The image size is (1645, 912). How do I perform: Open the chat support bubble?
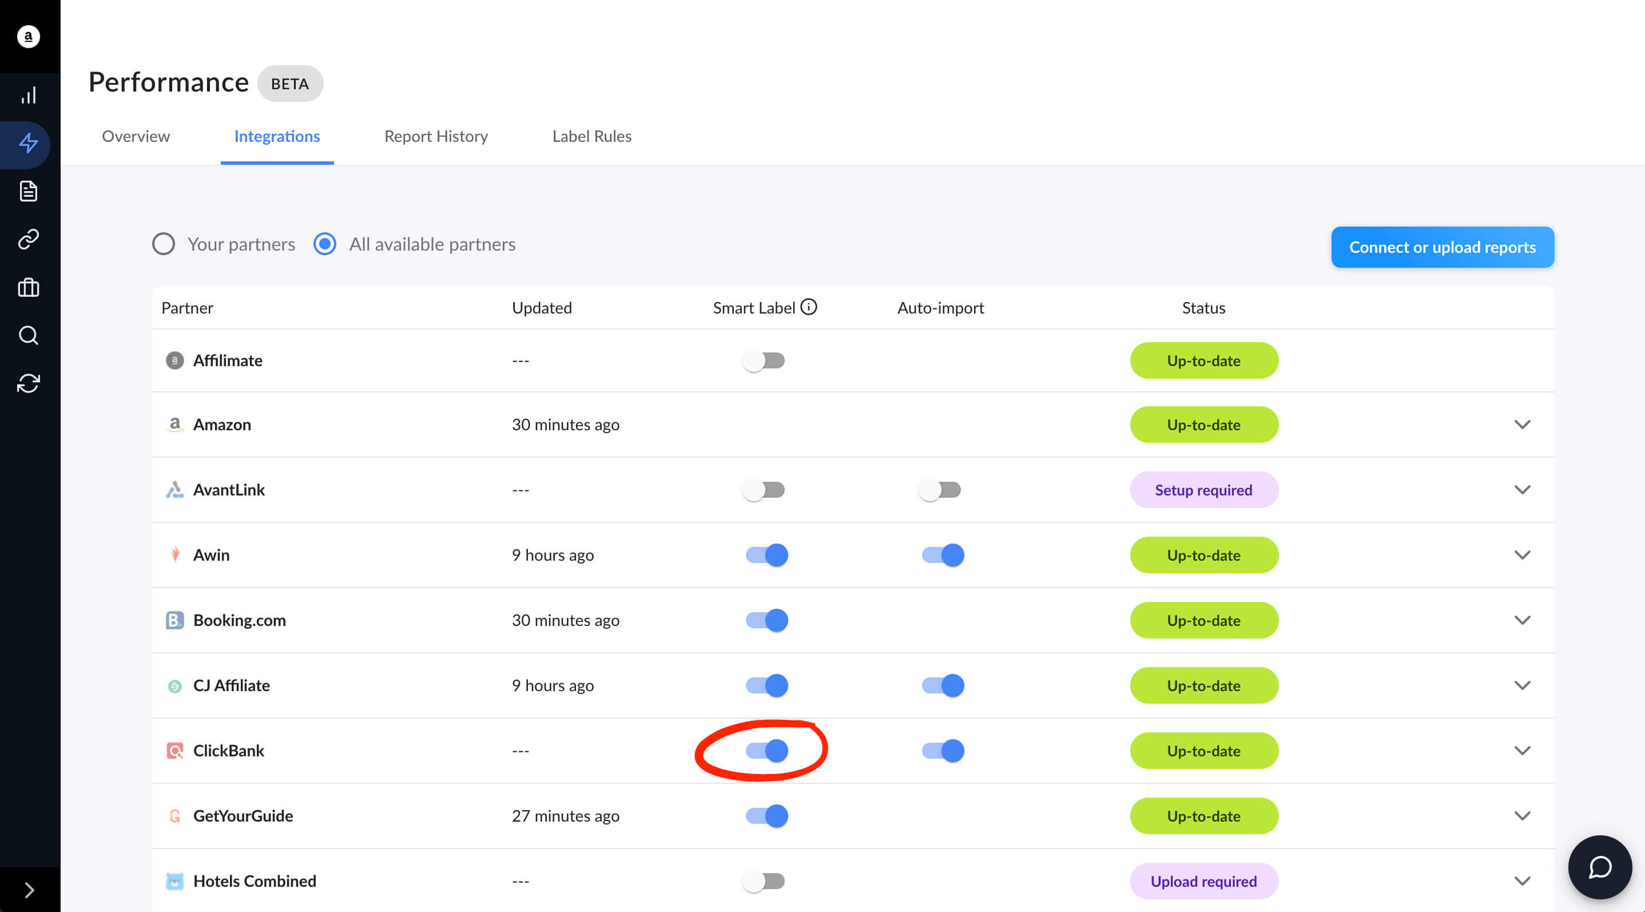click(x=1600, y=867)
